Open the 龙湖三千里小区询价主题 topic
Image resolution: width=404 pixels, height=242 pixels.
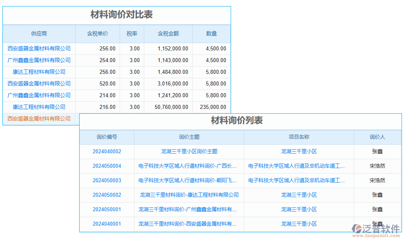coord(189,152)
